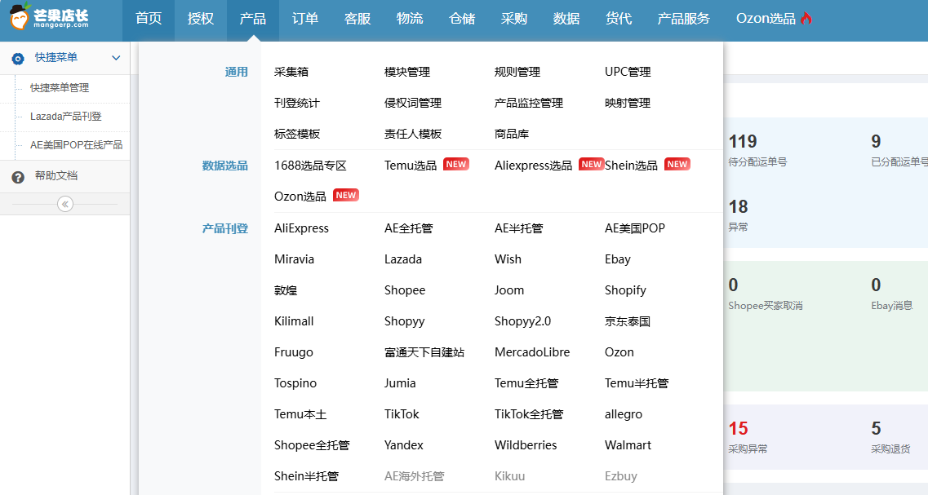
Task: Open the 物流 nav tab
Action: tap(410, 18)
